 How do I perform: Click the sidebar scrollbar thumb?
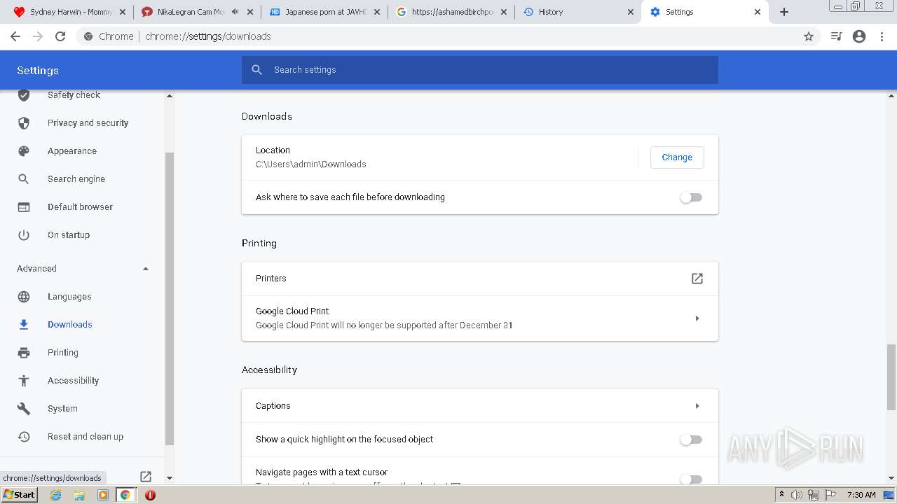(x=169, y=299)
